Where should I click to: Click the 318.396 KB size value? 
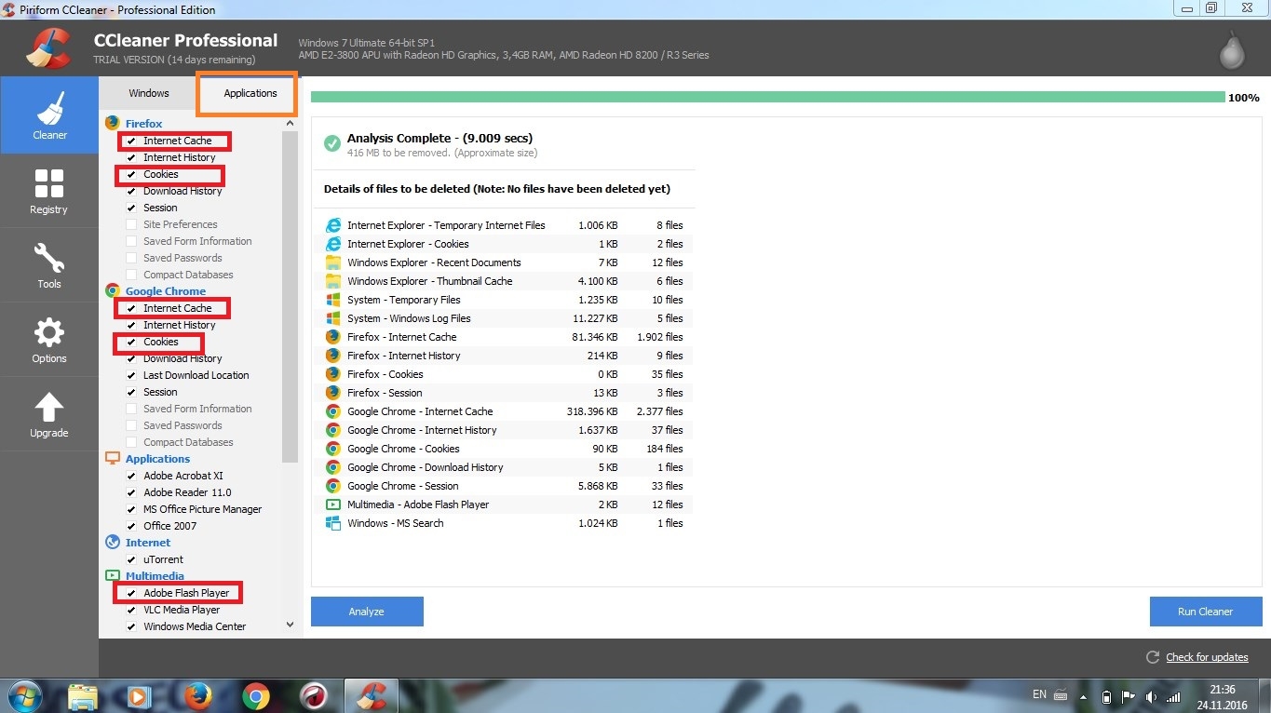tap(591, 411)
